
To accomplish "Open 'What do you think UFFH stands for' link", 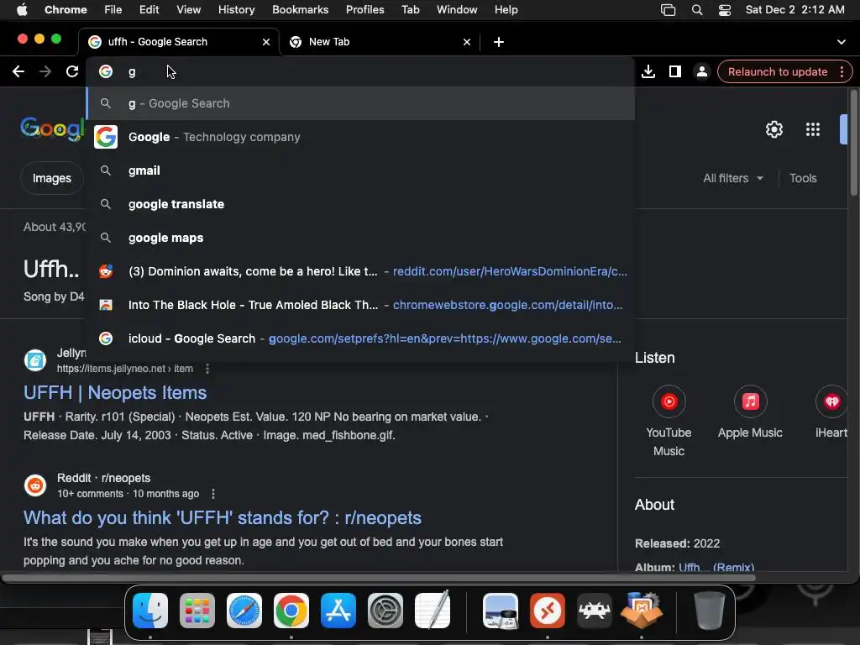I will pos(222,517).
